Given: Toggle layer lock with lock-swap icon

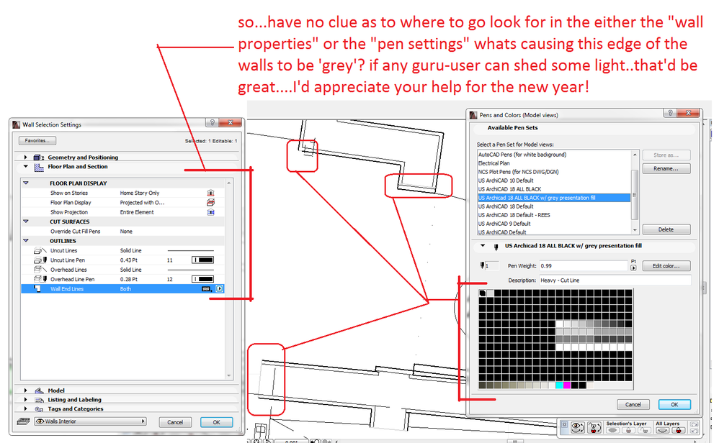Looking at the screenshot, I should [594, 427].
